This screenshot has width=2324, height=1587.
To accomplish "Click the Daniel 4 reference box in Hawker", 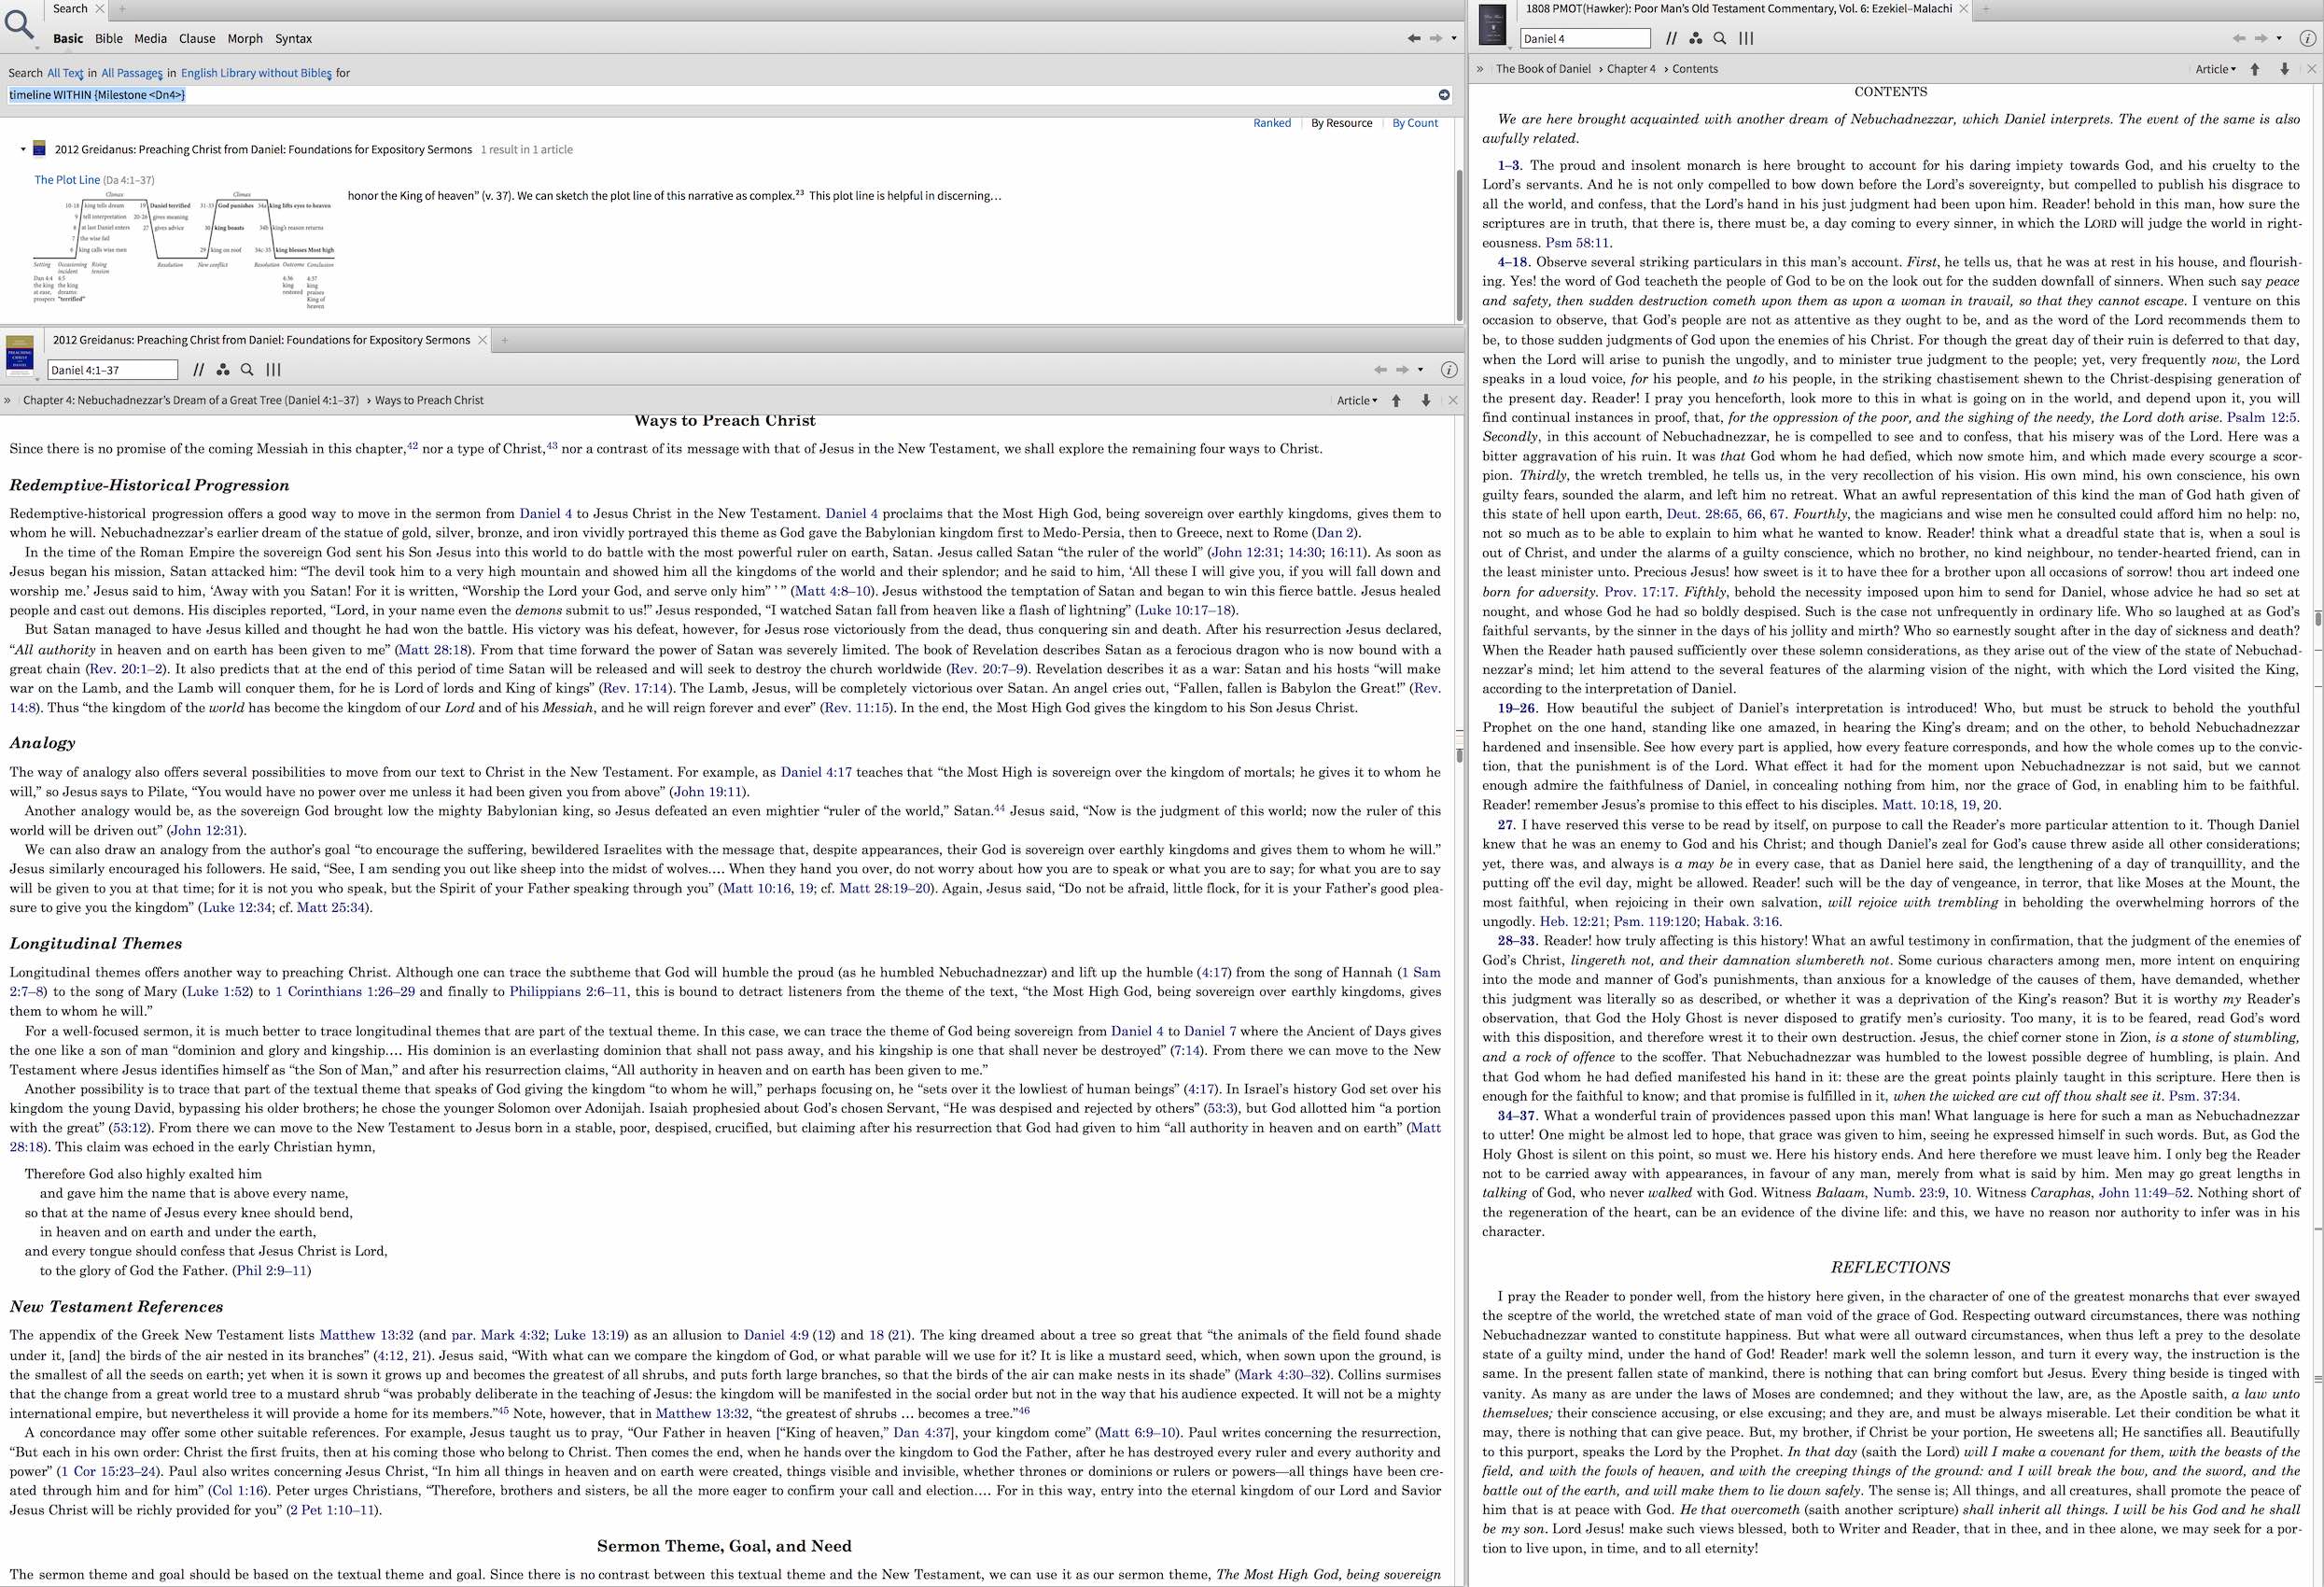I will (x=1585, y=38).
